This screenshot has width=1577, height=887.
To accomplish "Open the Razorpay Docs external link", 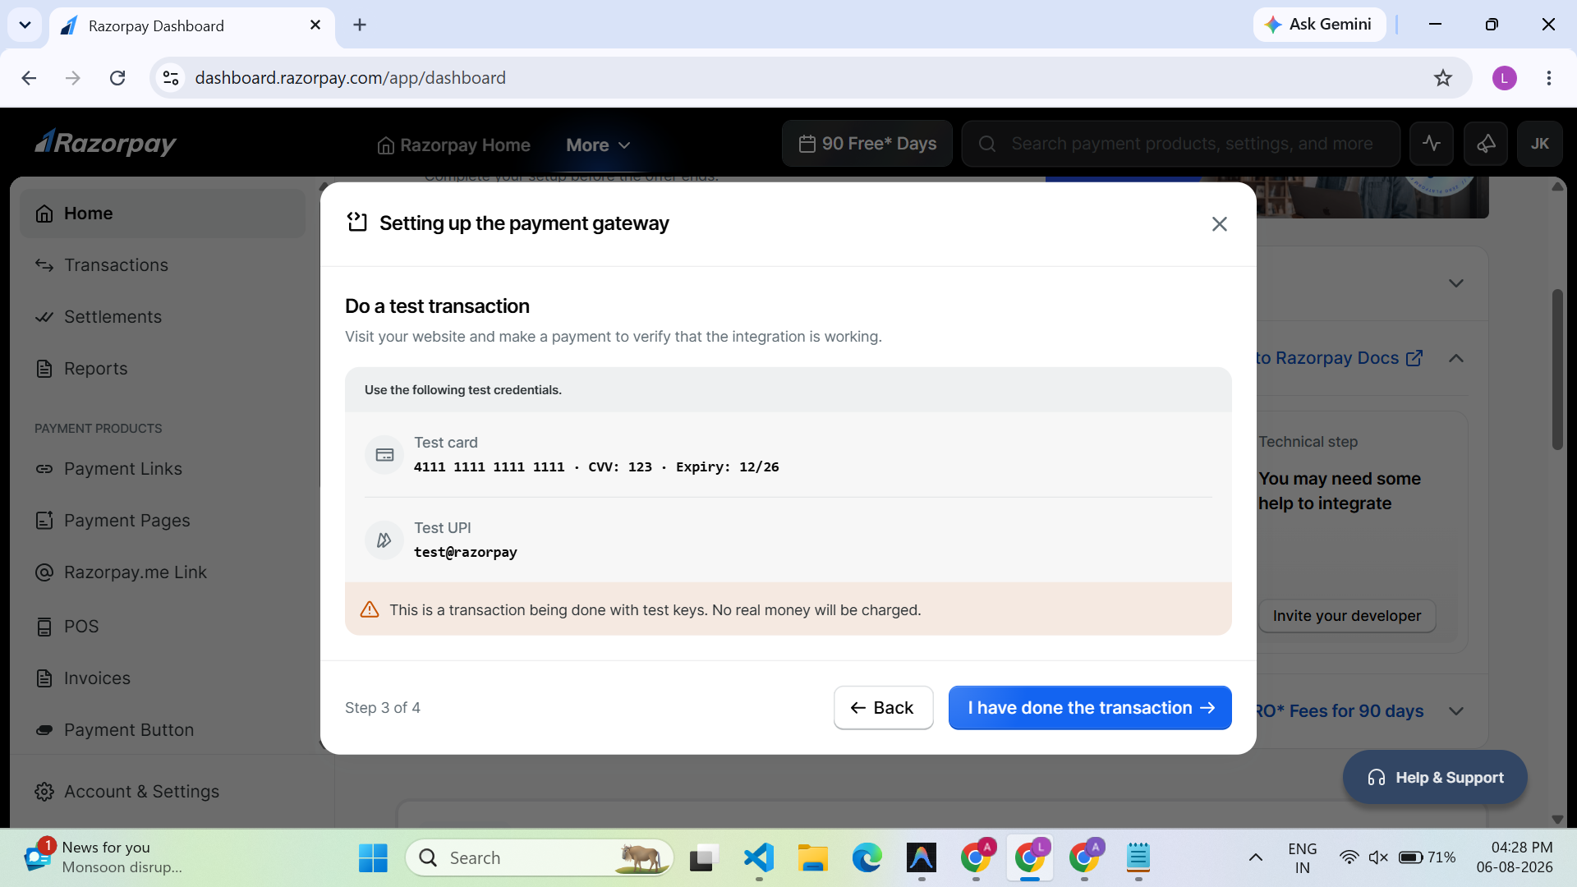I will [x=1339, y=358].
